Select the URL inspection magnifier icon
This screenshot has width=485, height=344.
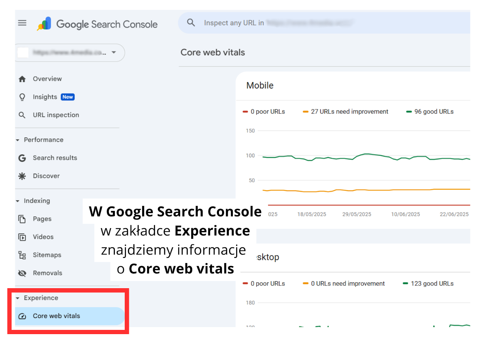click(22, 115)
